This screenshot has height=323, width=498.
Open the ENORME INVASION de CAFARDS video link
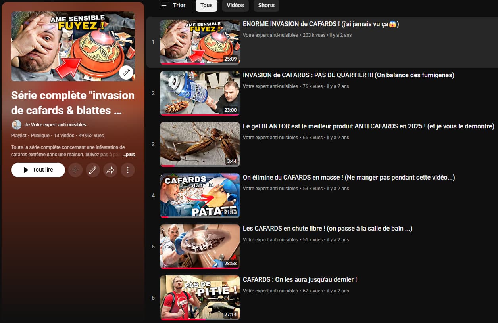(320, 24)
